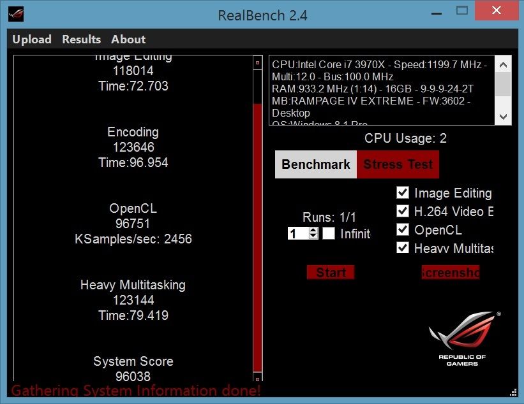
Task: Minimize the RealBench window
Action: tap(437, 13)
